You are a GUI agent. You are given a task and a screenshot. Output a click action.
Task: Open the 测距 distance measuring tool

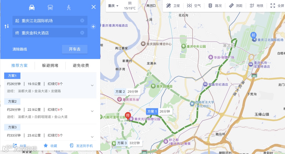pos(236,6)
